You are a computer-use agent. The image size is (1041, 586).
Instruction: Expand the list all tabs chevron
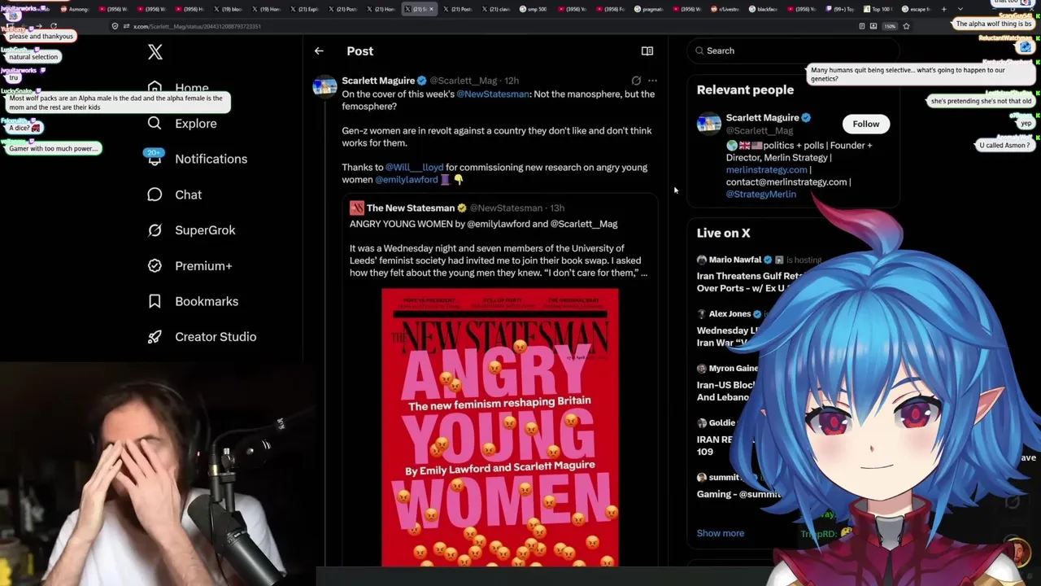(x=960, y=9)
